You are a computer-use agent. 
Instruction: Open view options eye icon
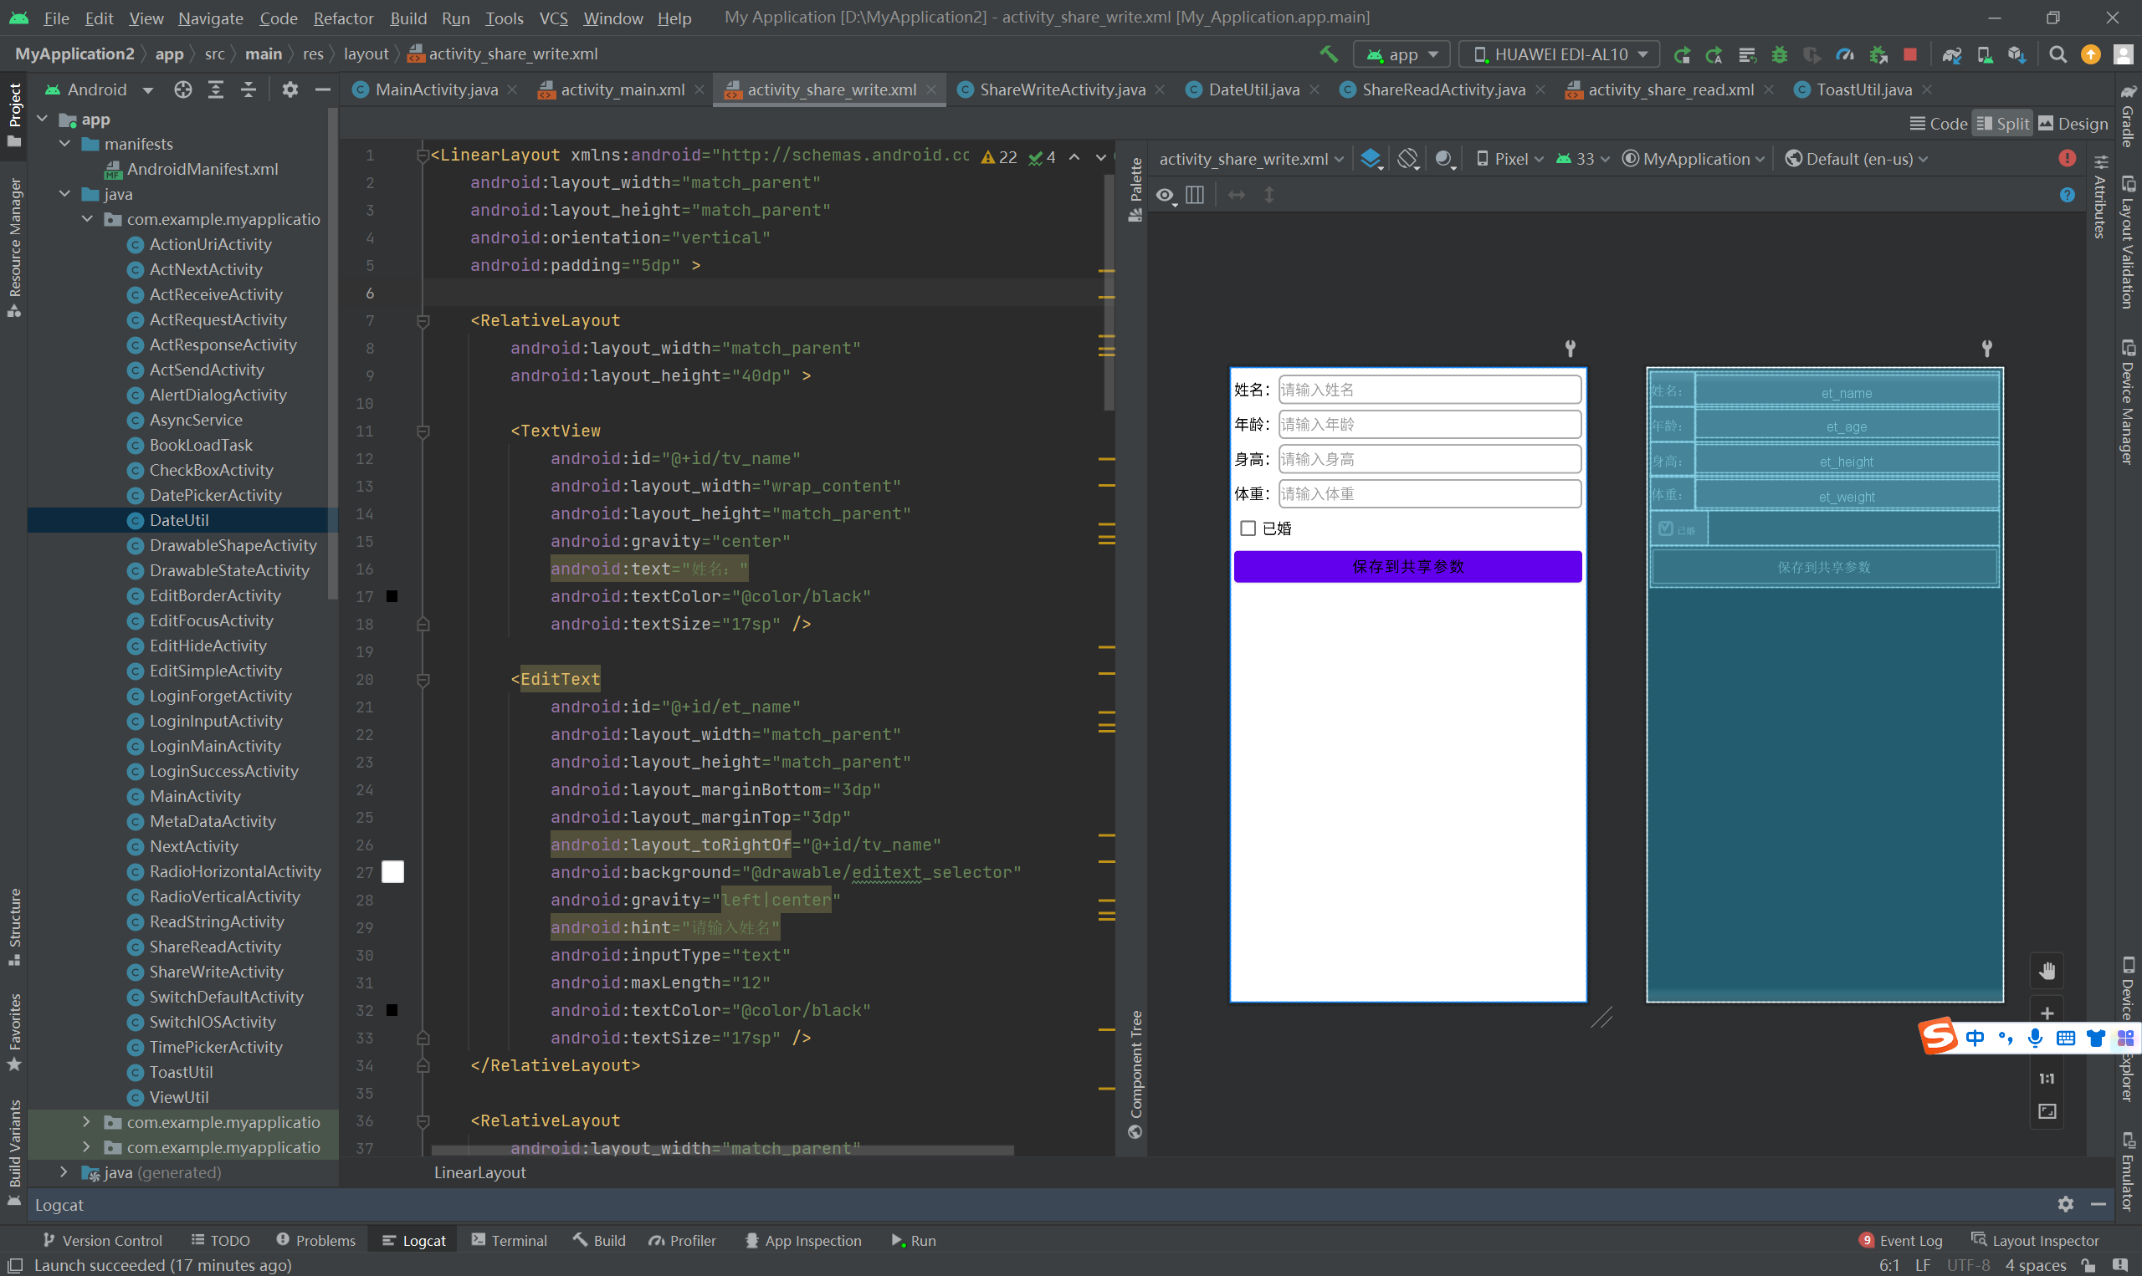1166,196
